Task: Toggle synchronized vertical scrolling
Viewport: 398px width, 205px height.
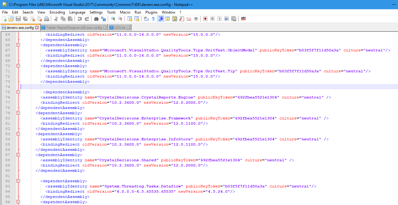Action: click(130, 19)
